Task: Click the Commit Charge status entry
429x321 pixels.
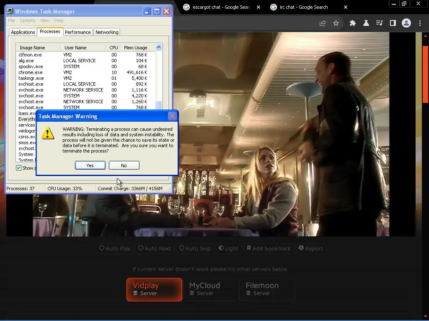Action: 130,189
